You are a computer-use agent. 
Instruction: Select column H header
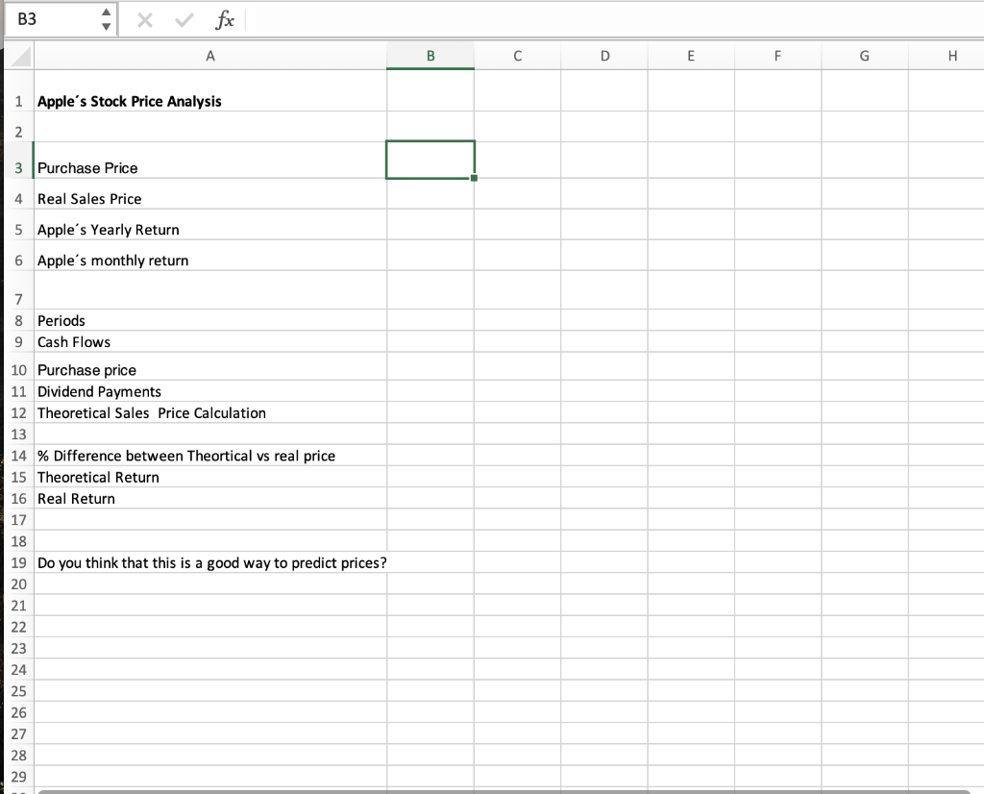click(947, 56)
